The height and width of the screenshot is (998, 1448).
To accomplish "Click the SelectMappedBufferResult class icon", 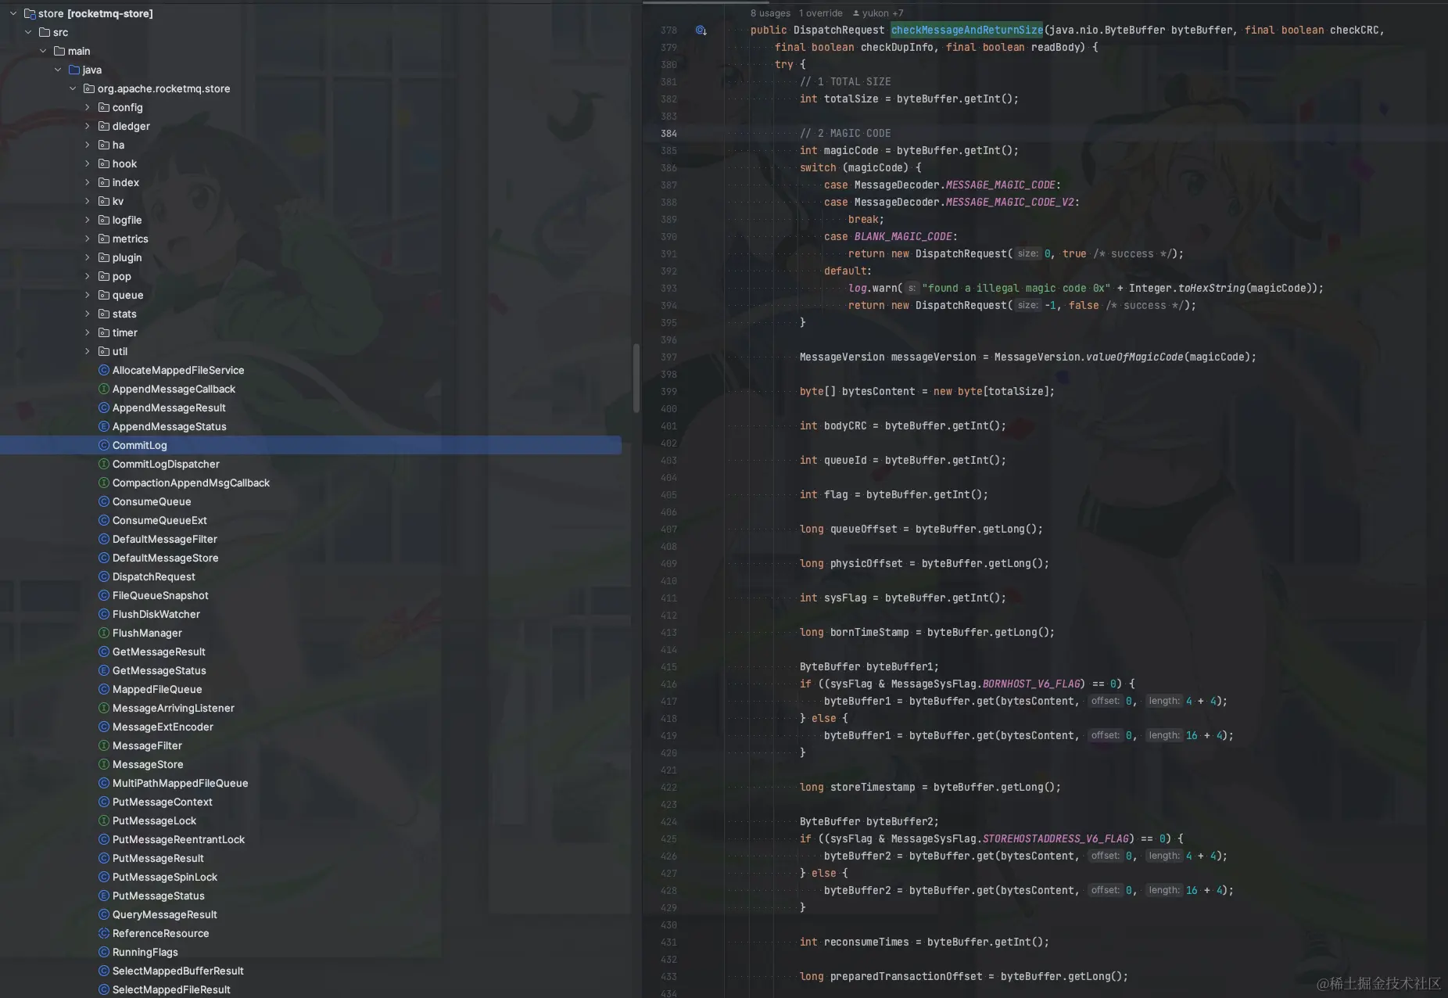I will 103,971.
